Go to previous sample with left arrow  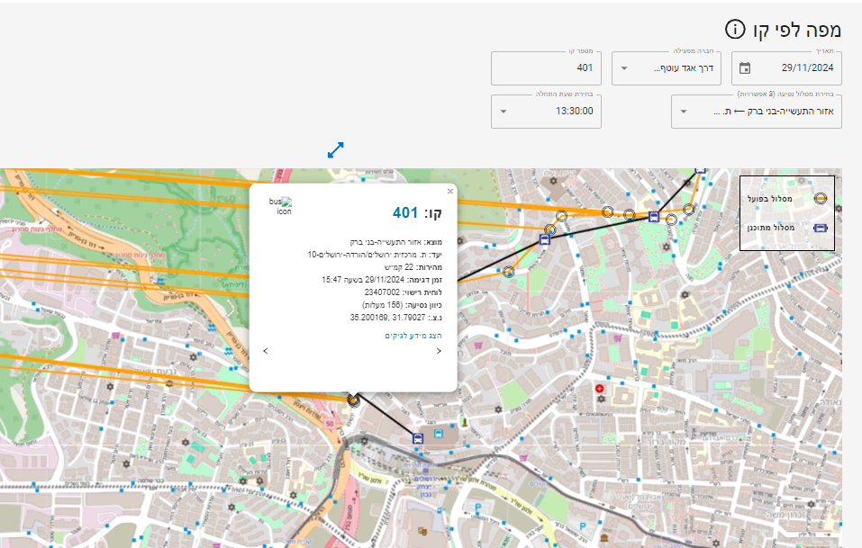pyautogui.click(x=266, y=351)
